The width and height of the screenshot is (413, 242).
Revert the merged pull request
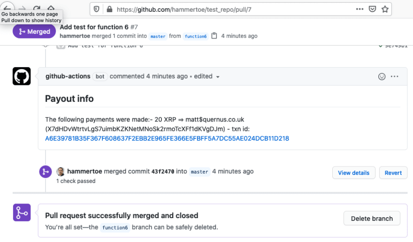[393, 173]
